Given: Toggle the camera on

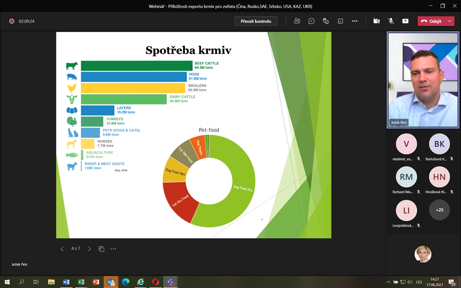Looking at the screenshot, I should pos(376,21).
